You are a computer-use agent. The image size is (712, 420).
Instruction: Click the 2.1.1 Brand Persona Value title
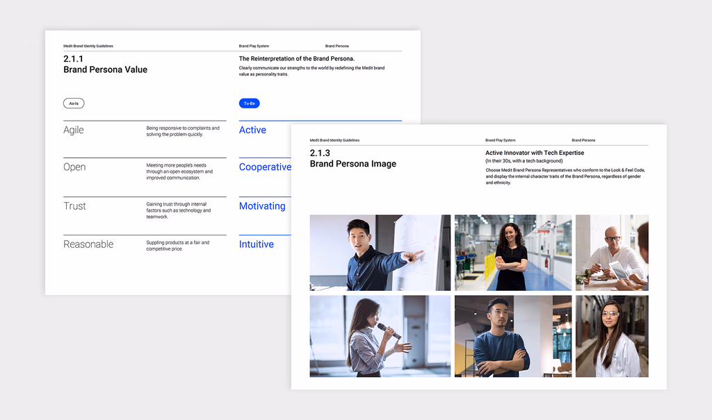coord(106,65)
